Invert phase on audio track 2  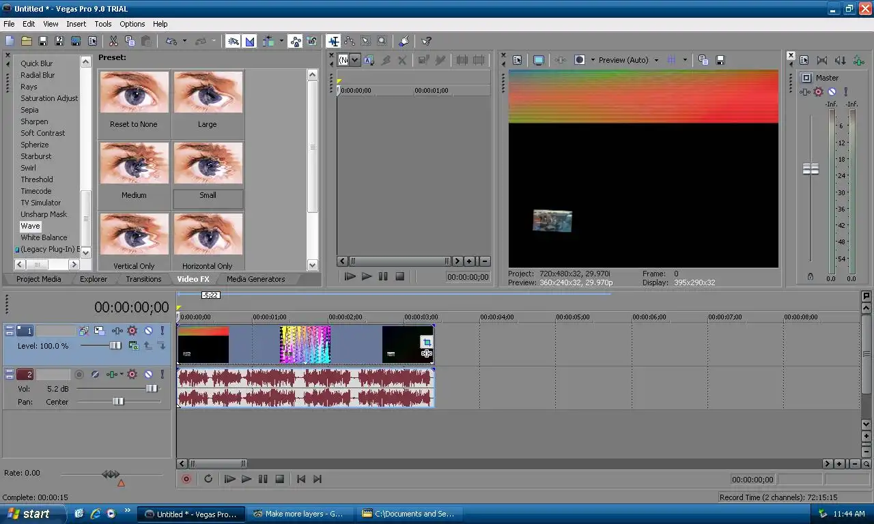[96, 375]
